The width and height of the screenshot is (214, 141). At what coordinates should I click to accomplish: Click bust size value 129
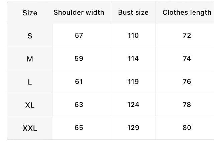133,128
